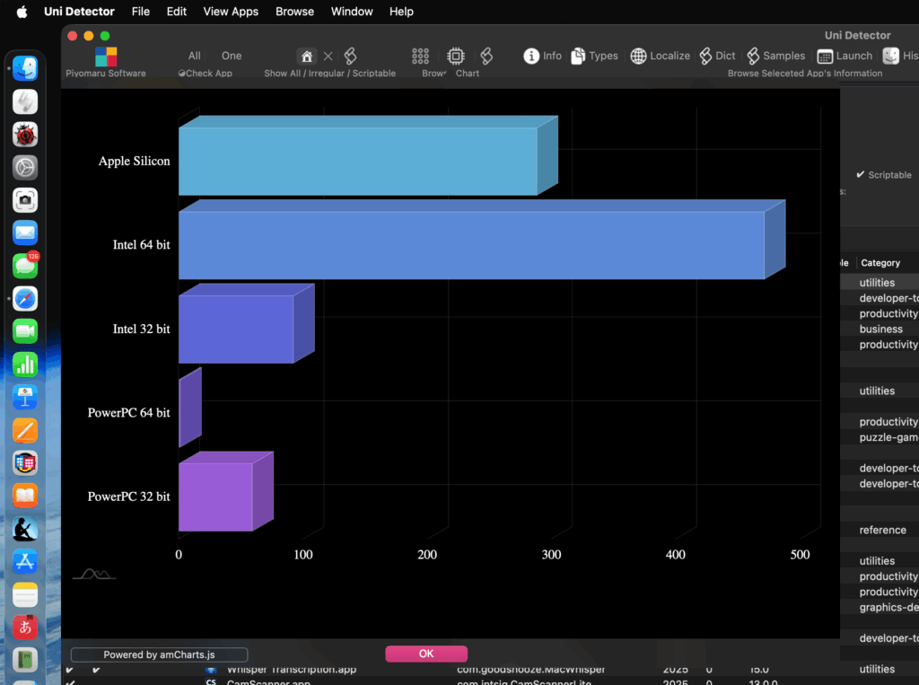Click the Category column header
Viewport: 919px width, 685px height.
point(880,263)
